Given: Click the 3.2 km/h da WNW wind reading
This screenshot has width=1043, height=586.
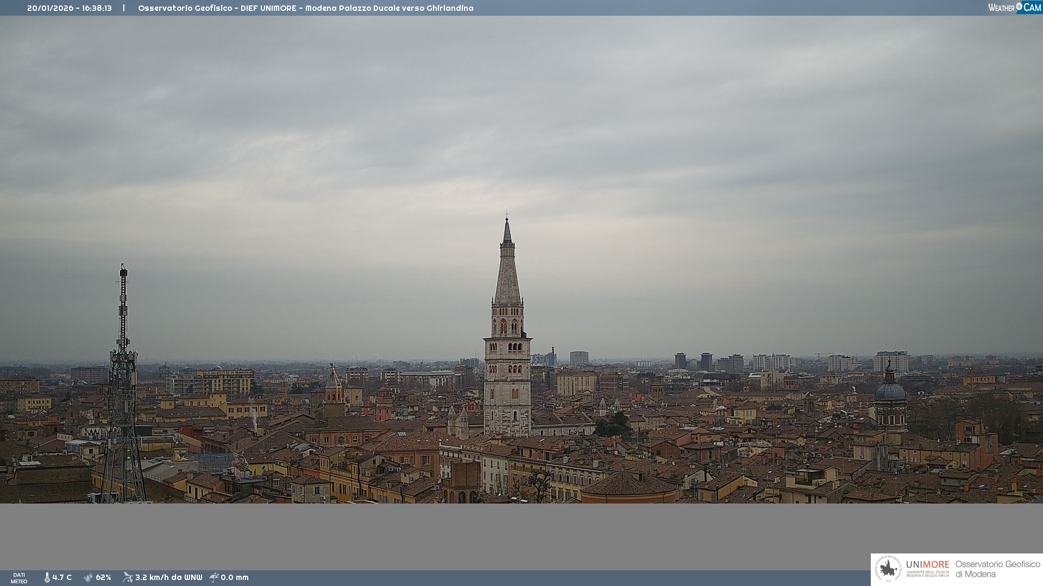Looking at the screenshot, I should click(x=168, y=577).
